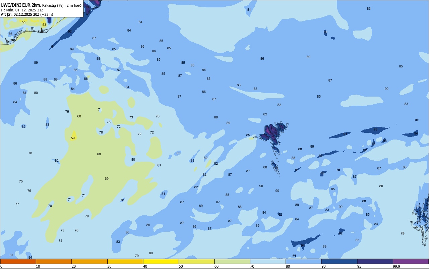
Task: Click the '20' legend tick label
Action: point(74,266)
